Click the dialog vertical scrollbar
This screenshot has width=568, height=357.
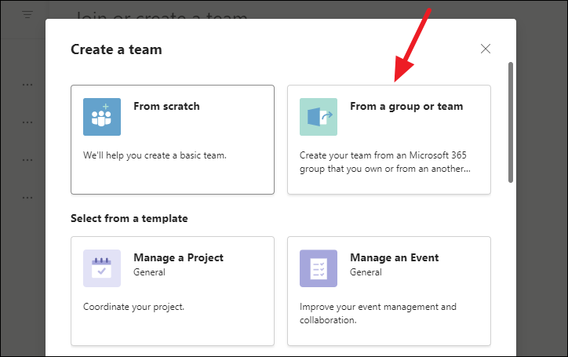(511, 122)
